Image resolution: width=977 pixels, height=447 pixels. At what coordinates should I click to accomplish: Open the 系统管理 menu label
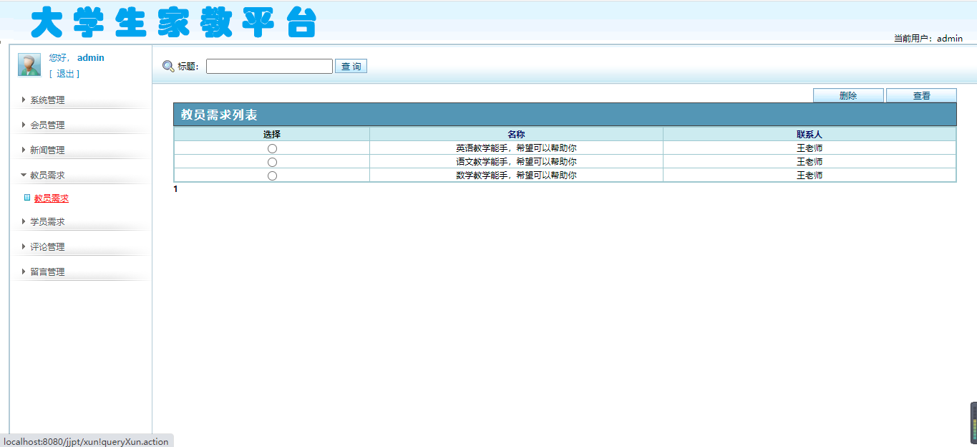pos(47,100)
